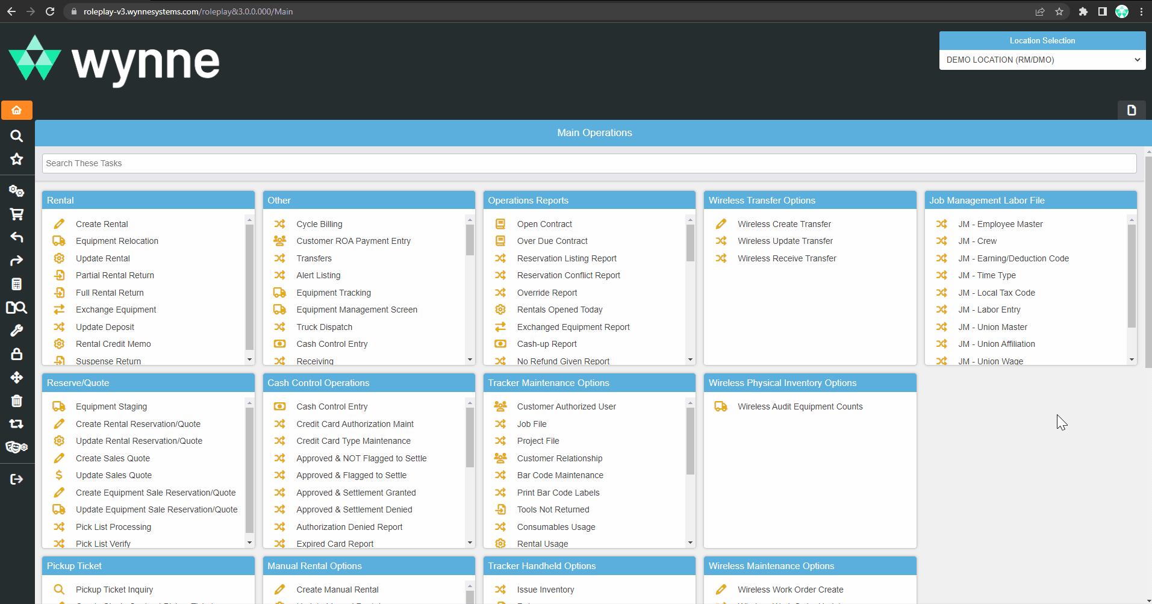Viewport: 1152px width, 604px height.
Task: Open Wireless Create Transfer
Action: [784, 224]
